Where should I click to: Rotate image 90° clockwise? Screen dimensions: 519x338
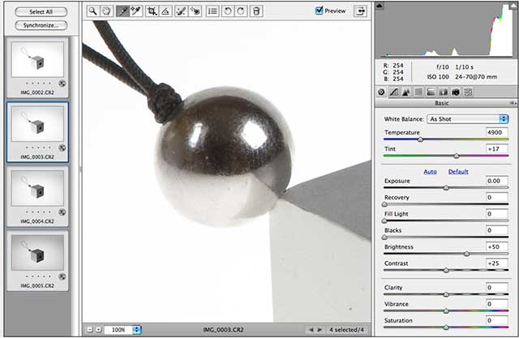[241, 11]
